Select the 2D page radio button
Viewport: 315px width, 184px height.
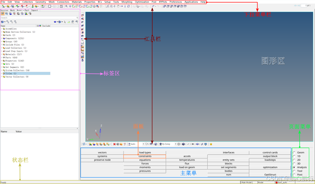point(294,160)
